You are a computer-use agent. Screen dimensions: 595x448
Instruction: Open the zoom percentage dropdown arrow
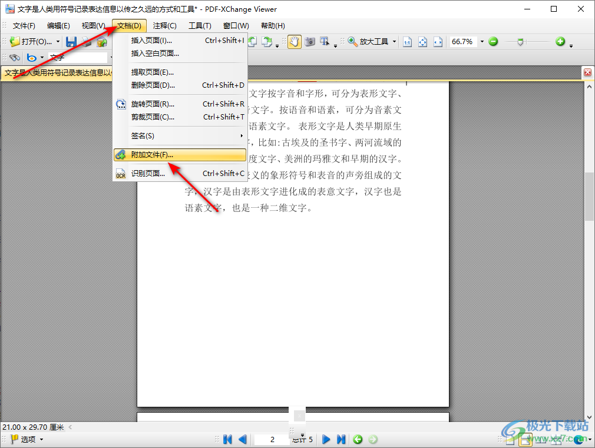pyautogui.click(x=482, y=41)
